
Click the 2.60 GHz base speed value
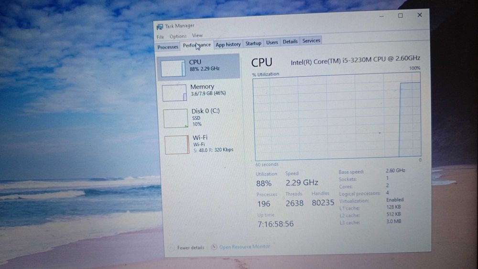pyautogui.click(x=395, y=170)
